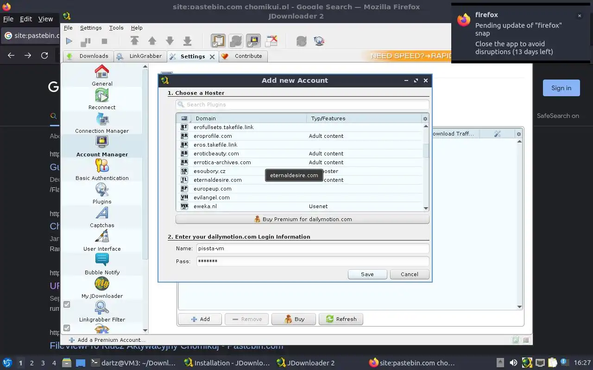
Task: Open Linkgrabber Filter settings
Action: (x=102, y=311)
